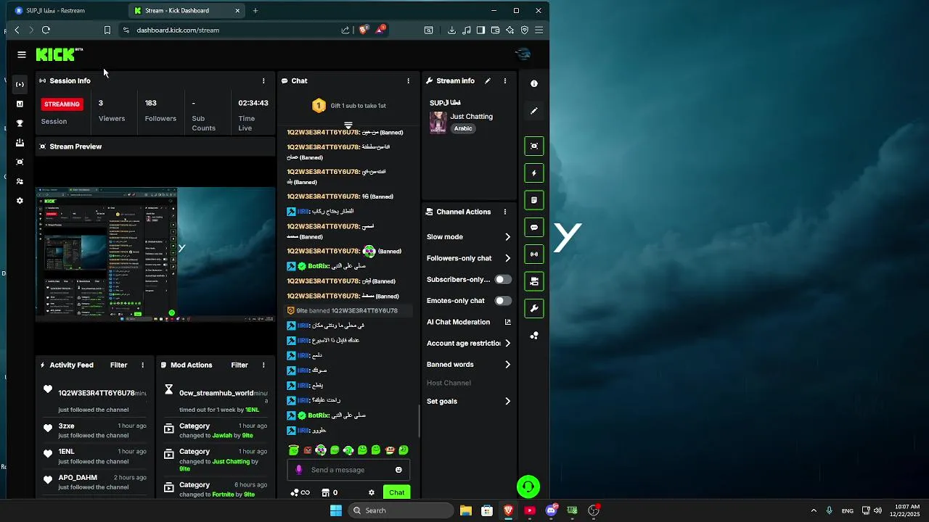This screenshot has width=929, height=522.
Task: Open File Explorer from taskbar
Action: click(x=466, y=510)
